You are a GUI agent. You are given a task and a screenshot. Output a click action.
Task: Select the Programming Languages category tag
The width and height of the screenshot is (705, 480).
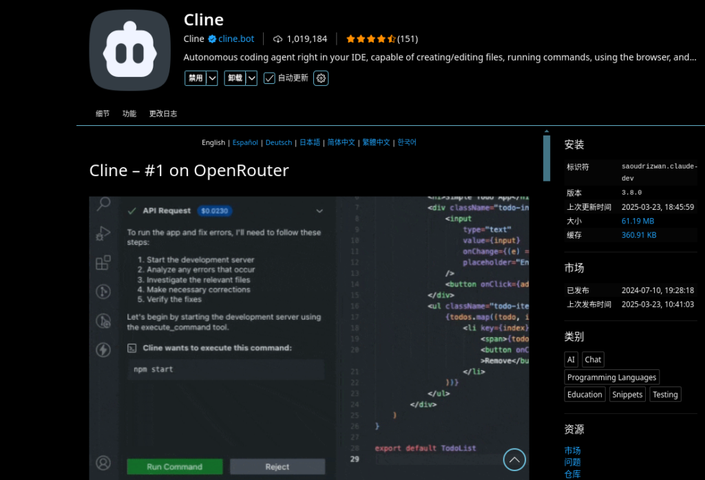point(611,377)
